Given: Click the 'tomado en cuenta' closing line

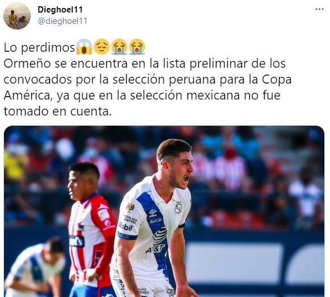Looking at the screenshot, I should point(57,112).
